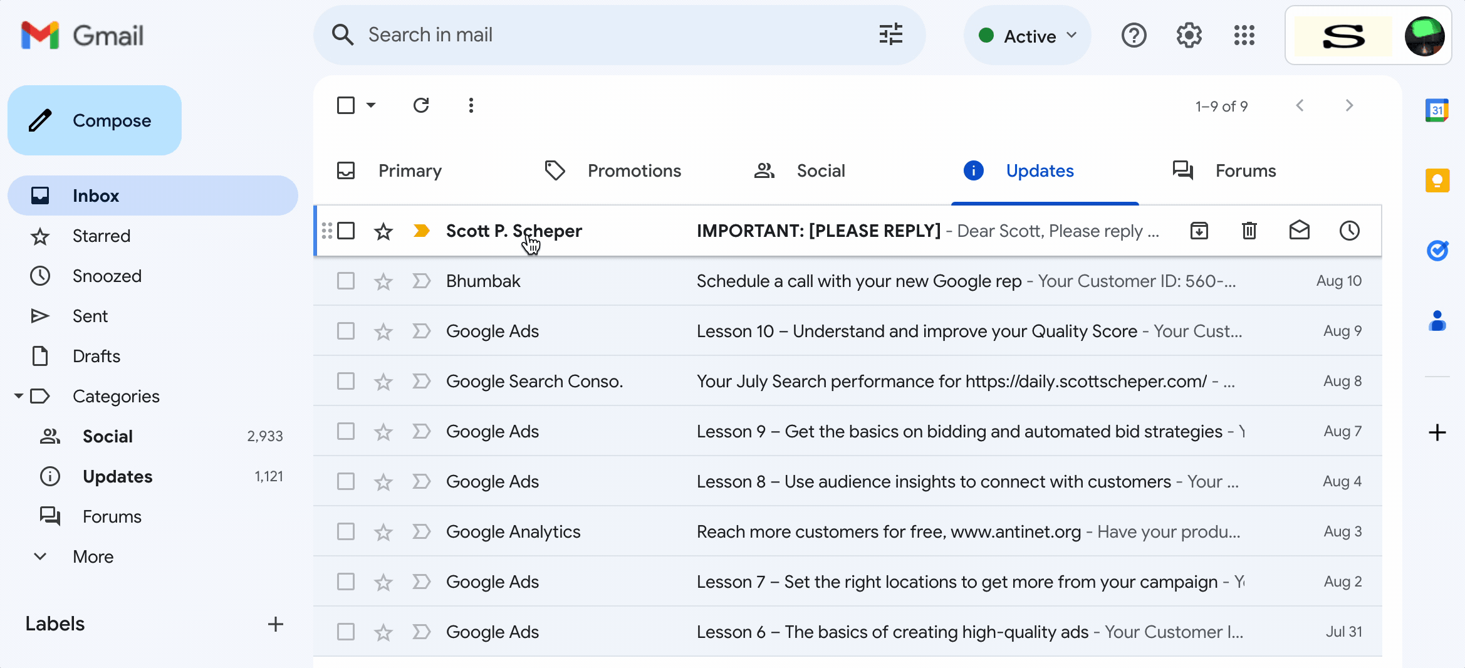Open Gmail settings gear
The image size is (1465, 668).
click(x=1189, y=36)
